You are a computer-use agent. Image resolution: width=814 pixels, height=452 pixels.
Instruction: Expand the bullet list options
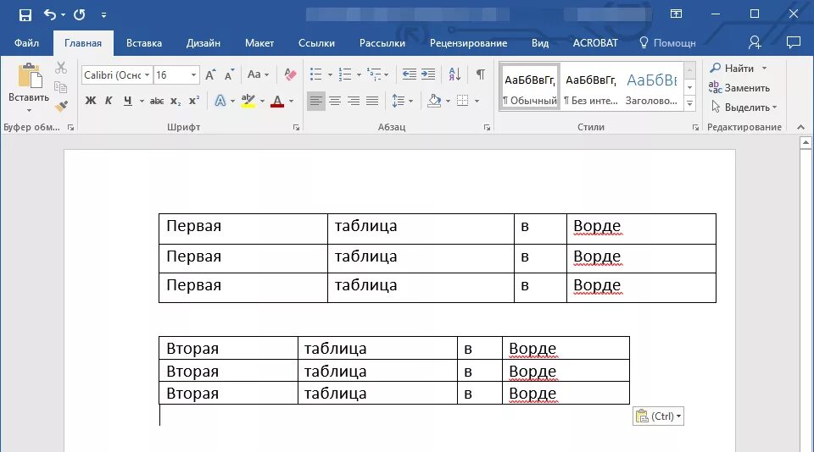pyautogui.click(x=330, y=74)
